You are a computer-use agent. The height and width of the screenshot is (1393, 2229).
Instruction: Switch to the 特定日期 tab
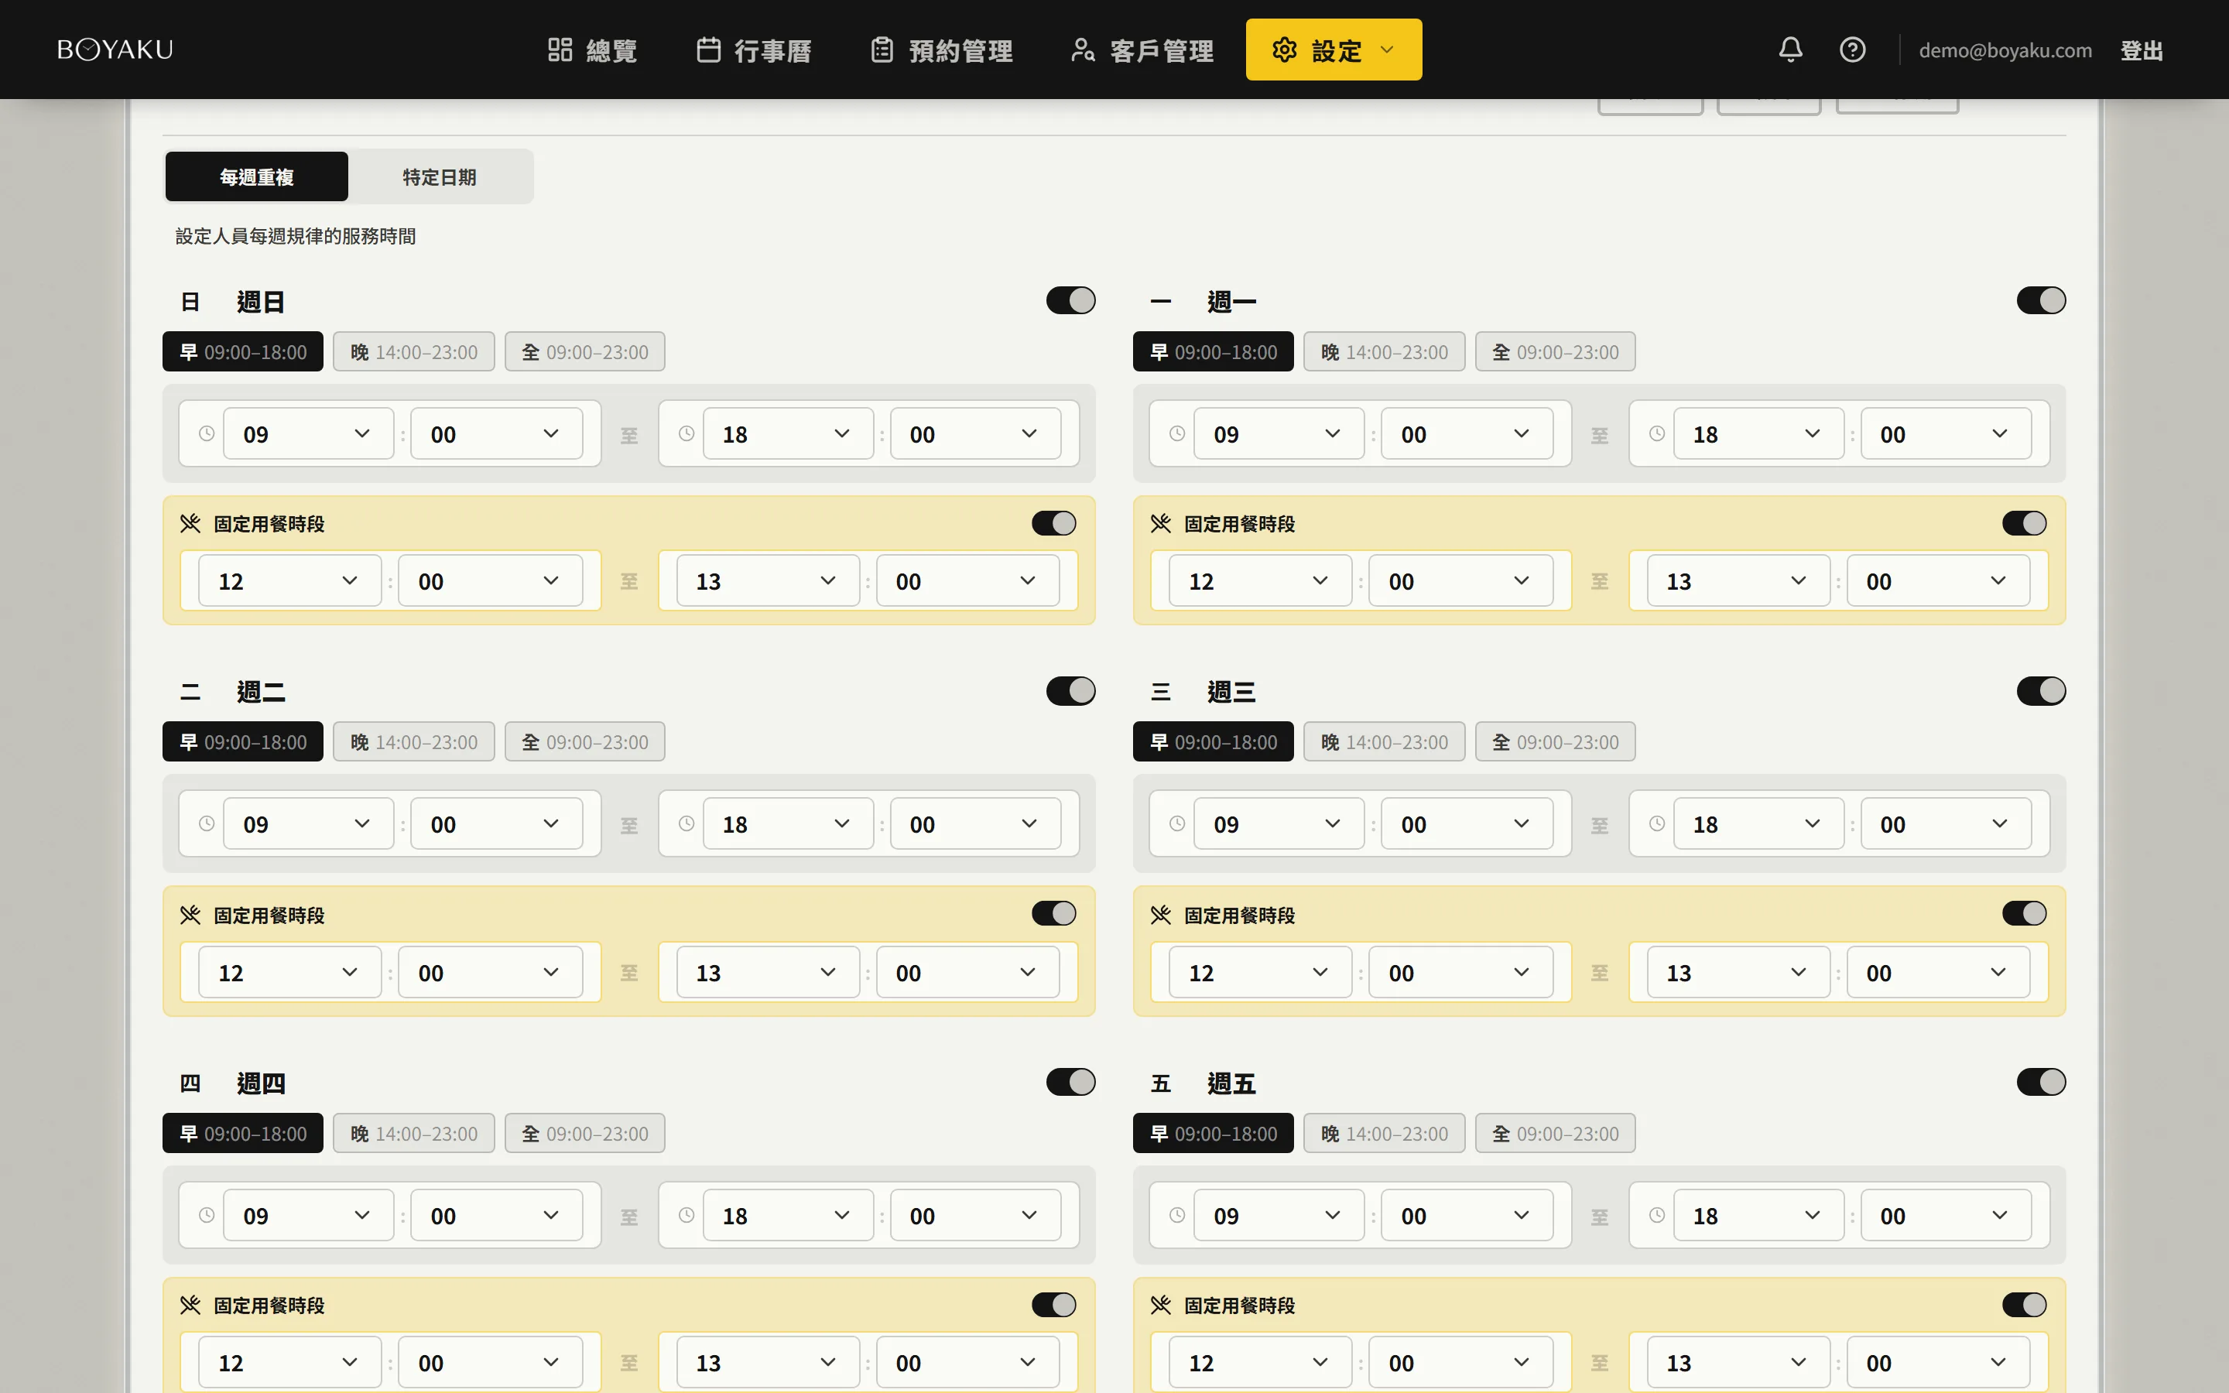pos(440,177)
